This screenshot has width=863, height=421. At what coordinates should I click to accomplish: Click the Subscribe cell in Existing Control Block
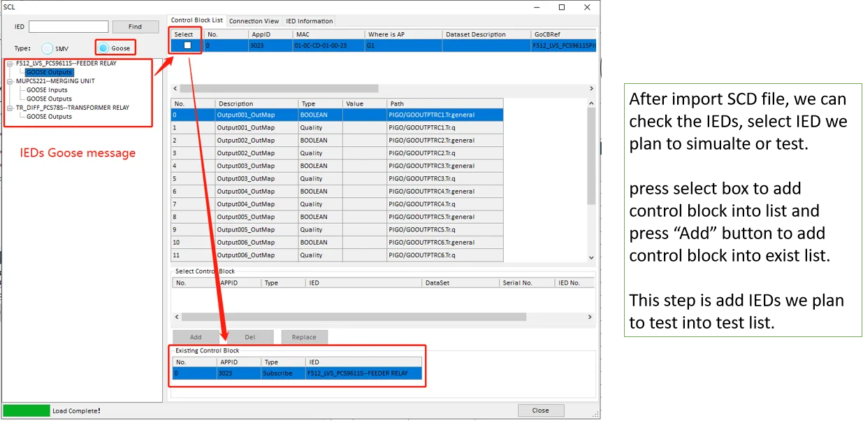point(283,373)
